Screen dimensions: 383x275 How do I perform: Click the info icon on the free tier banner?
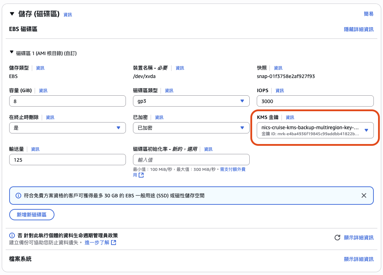(18, 195)
